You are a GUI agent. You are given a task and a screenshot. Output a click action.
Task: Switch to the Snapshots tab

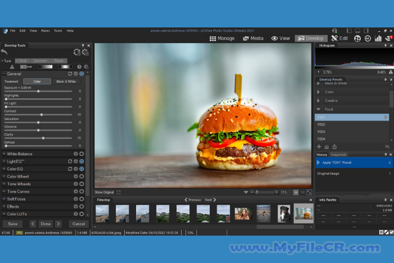(x=338, y=155)
